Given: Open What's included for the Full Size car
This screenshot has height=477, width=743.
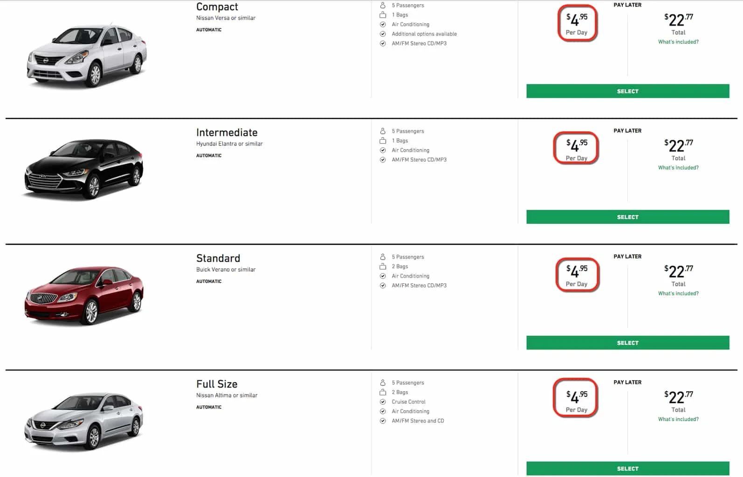Looking at the screenshot, I should 678,419.
